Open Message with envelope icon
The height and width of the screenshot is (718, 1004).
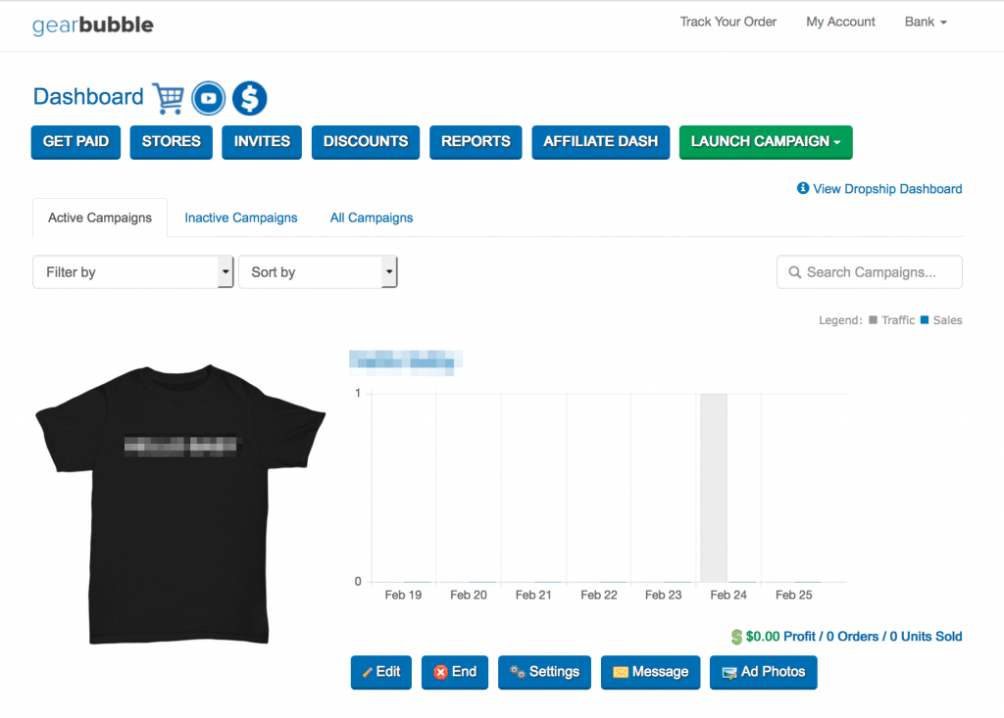[x=650, y=672]
